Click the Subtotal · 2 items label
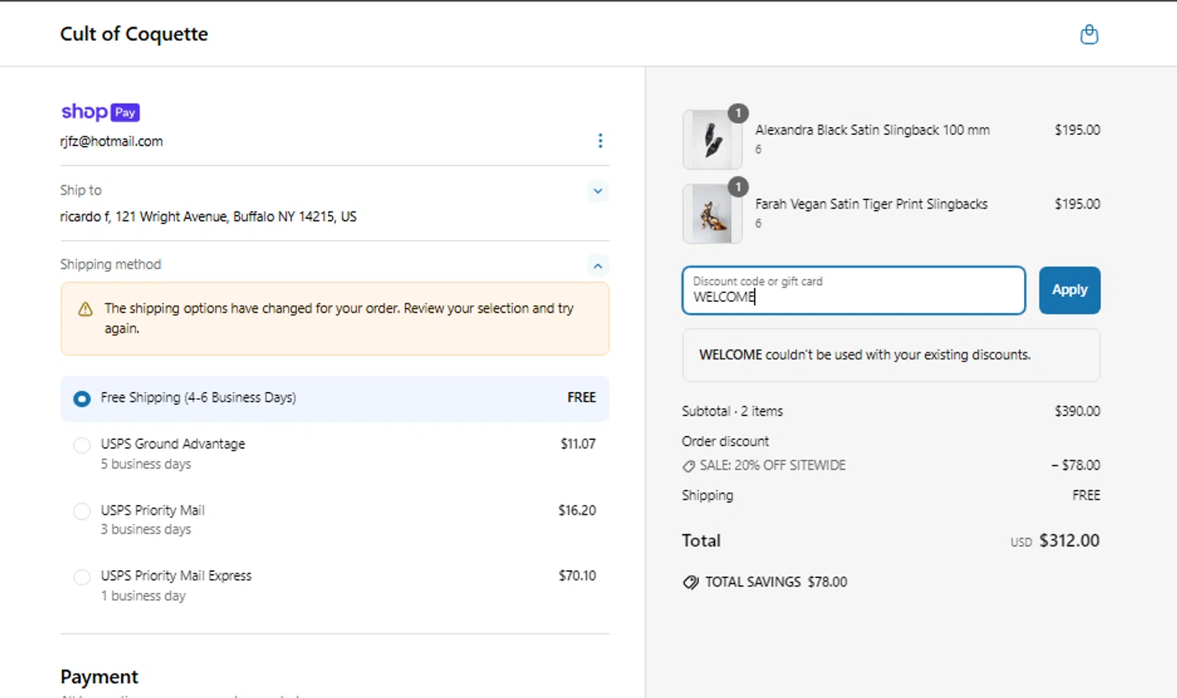The image size is (1177, 698). [732, 411]
